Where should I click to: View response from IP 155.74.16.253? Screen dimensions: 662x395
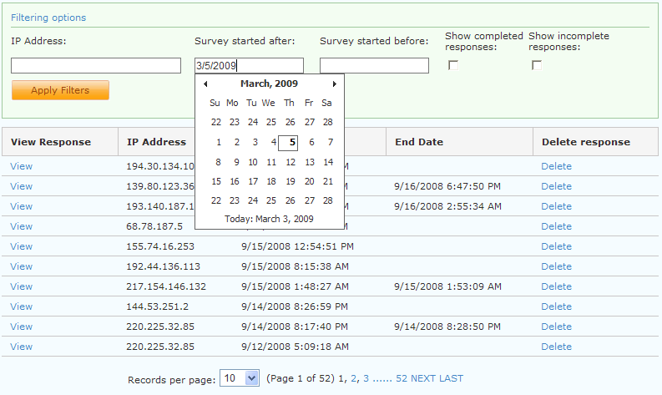pos(22,246)
